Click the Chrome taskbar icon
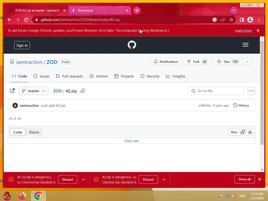 pyautogui.click(x=38, y=196)
